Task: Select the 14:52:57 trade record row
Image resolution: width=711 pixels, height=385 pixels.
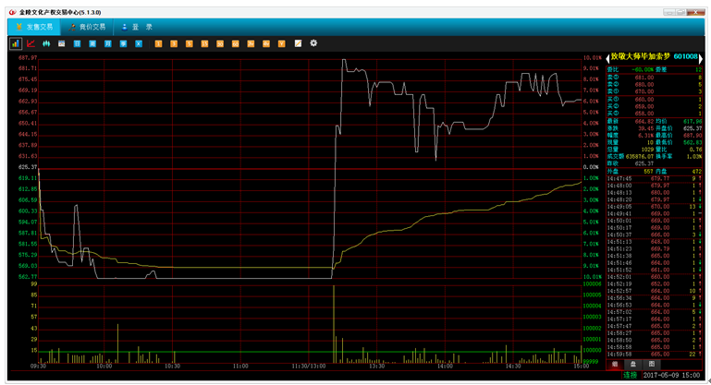Action: click(655, 291)
